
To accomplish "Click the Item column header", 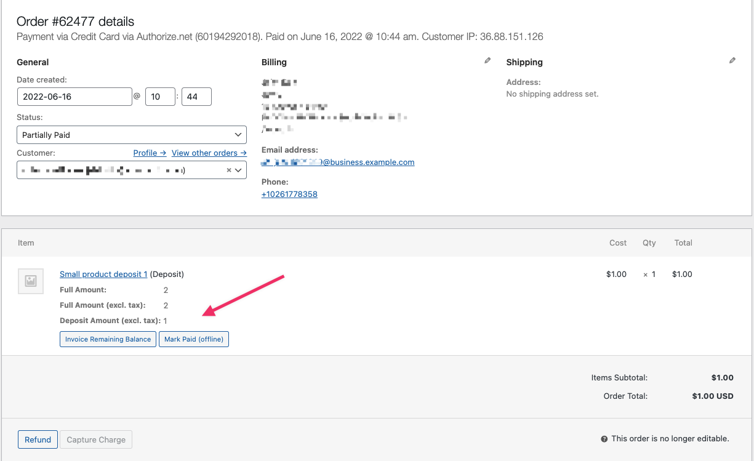I will click(x=26, y=243).
